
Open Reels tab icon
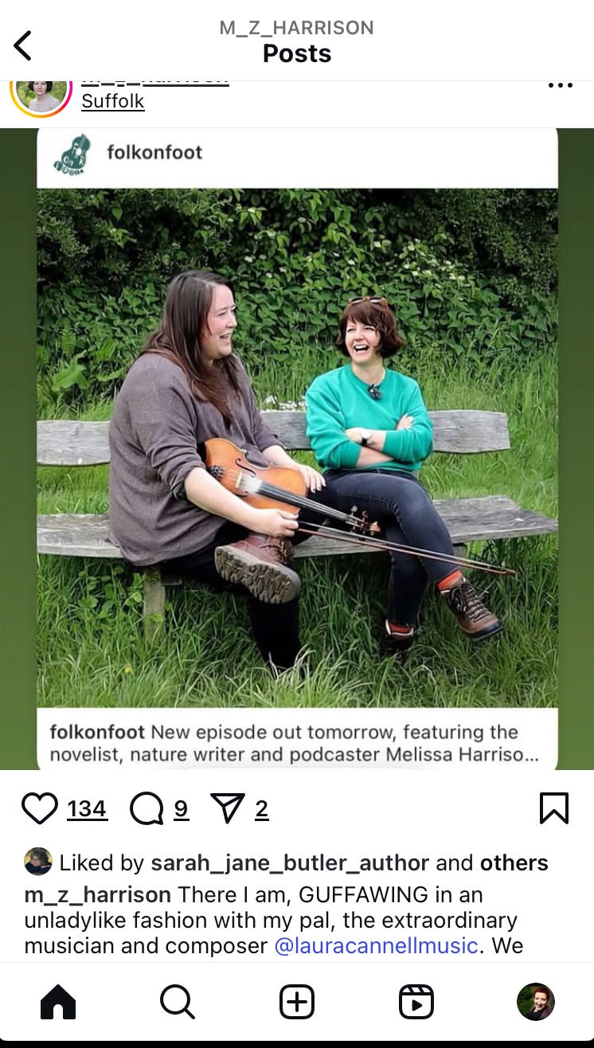416,1002
